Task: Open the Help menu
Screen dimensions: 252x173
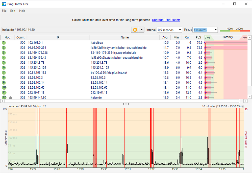Action: coord(22,11)
